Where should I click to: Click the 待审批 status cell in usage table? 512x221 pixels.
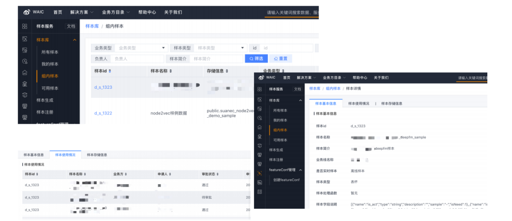pyautogui.click(x=206, y=197)
